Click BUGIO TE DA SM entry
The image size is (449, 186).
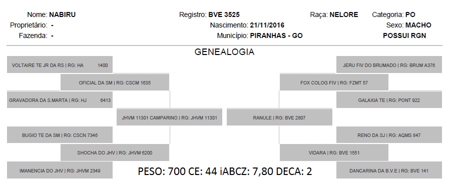pos(60,135)
